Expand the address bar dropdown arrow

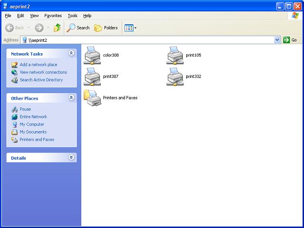point(277,40)
